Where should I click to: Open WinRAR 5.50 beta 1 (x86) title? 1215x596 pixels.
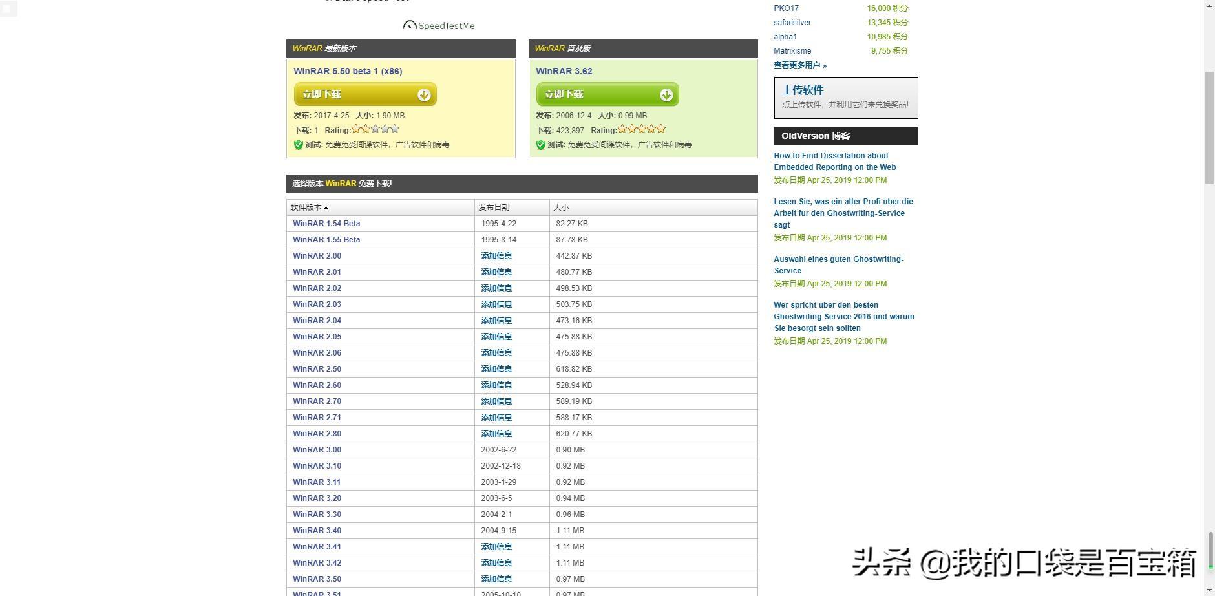point(348,71)
